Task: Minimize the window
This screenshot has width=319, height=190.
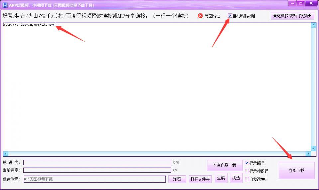Action: (x=292, y=3)
